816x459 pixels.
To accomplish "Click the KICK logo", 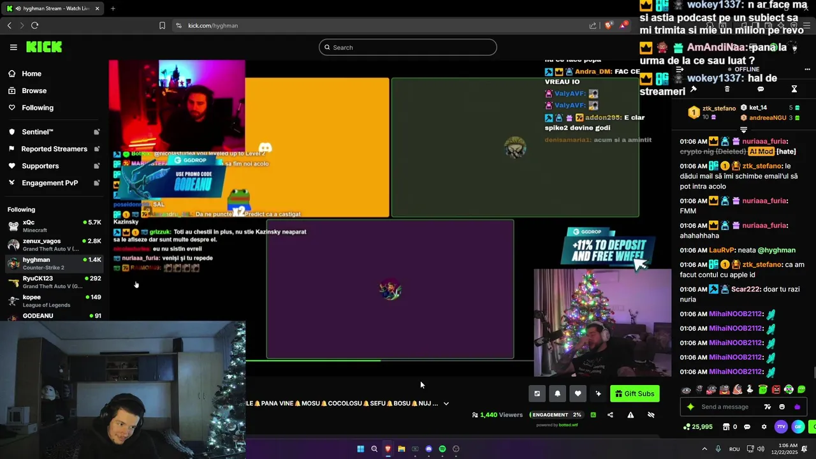I will coord(44,47).
